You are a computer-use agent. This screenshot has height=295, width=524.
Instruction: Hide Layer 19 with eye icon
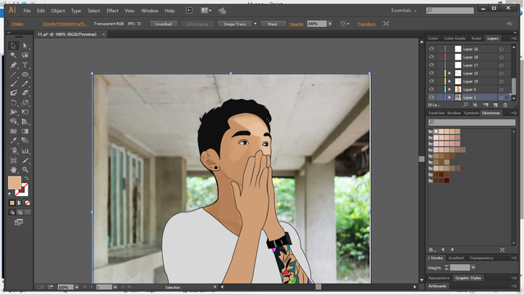(431, 81)
